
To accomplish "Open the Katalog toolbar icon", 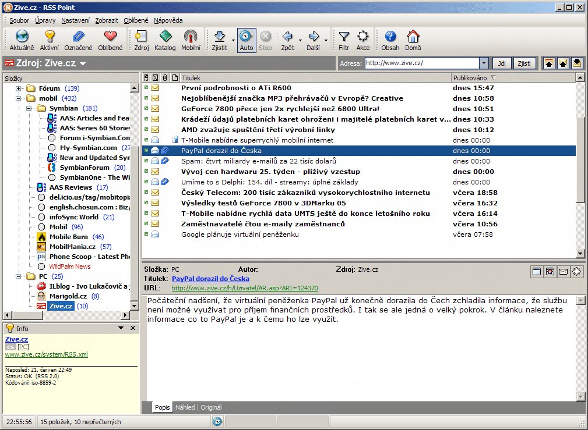I will tap(165, 40).
